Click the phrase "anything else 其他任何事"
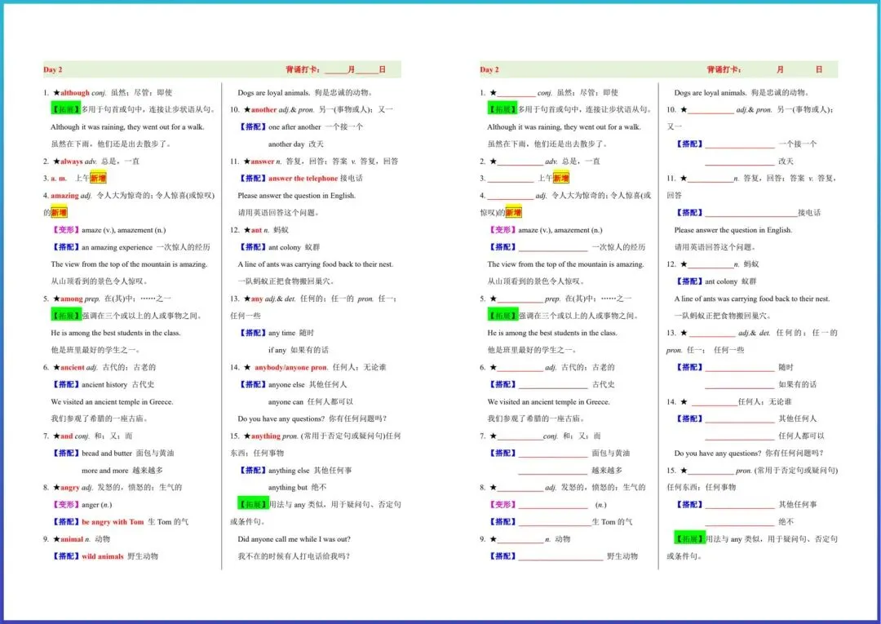 coord(310,471)
